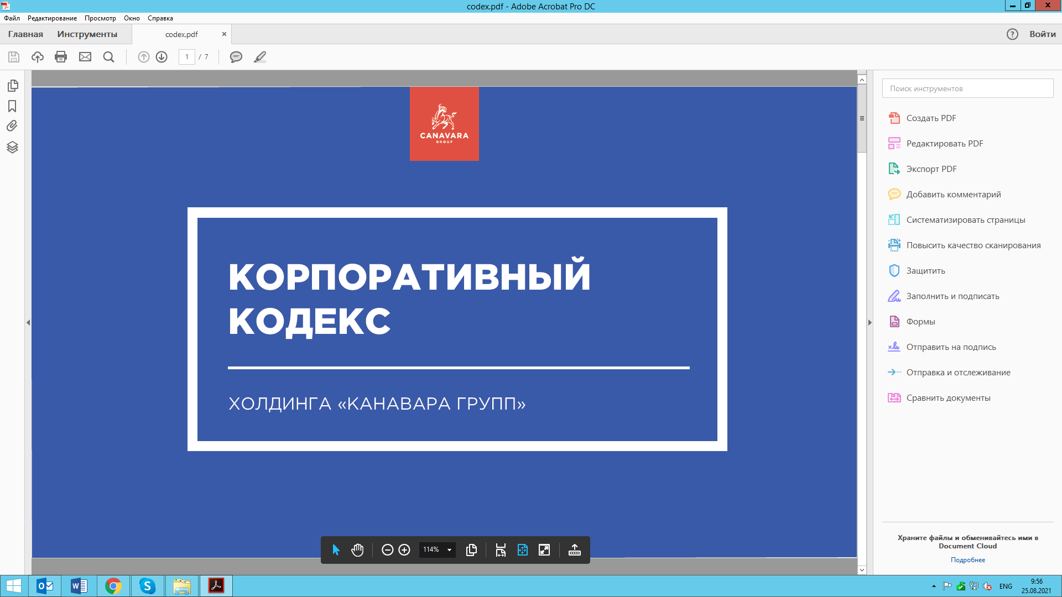
Task: Upload file to cloud icon
Action: (x=38, y=57)
